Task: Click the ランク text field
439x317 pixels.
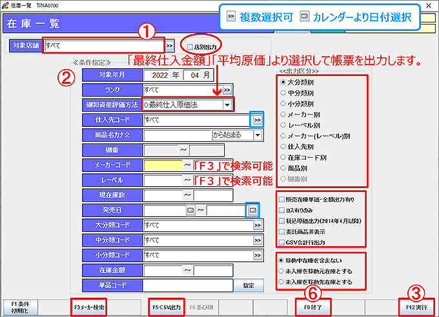Action: coord(183,90)
